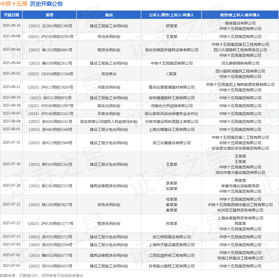
Task: Click plaintiff 铅山县张氏综合种植专业合作社
Action: point(172,114)
